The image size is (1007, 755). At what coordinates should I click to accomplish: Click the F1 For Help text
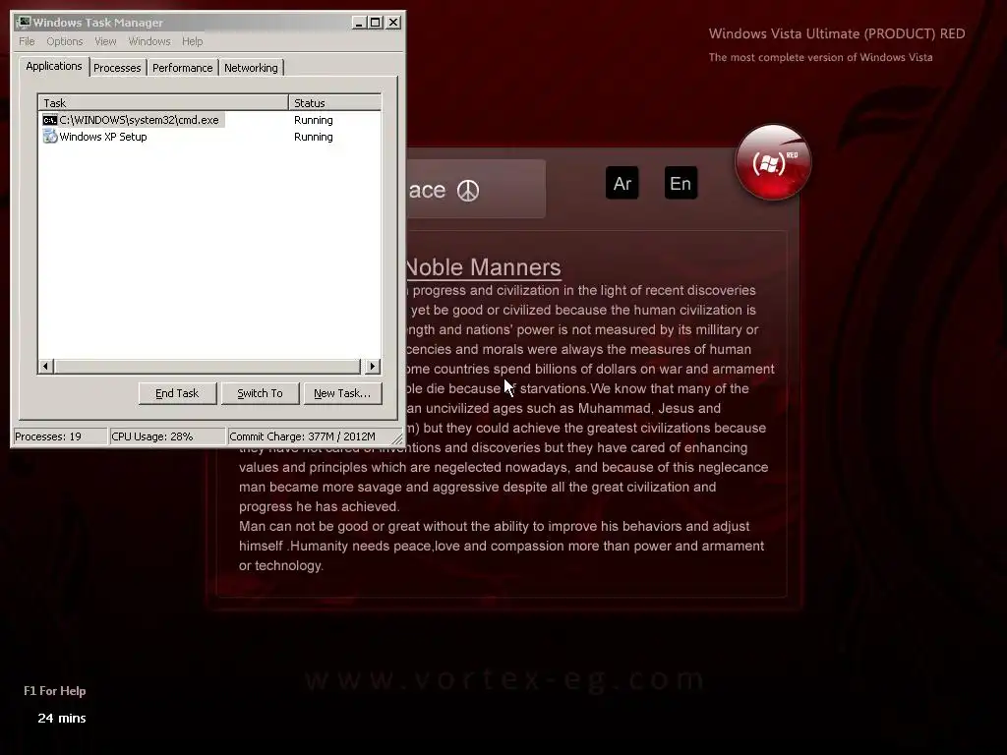coord(55,691)
